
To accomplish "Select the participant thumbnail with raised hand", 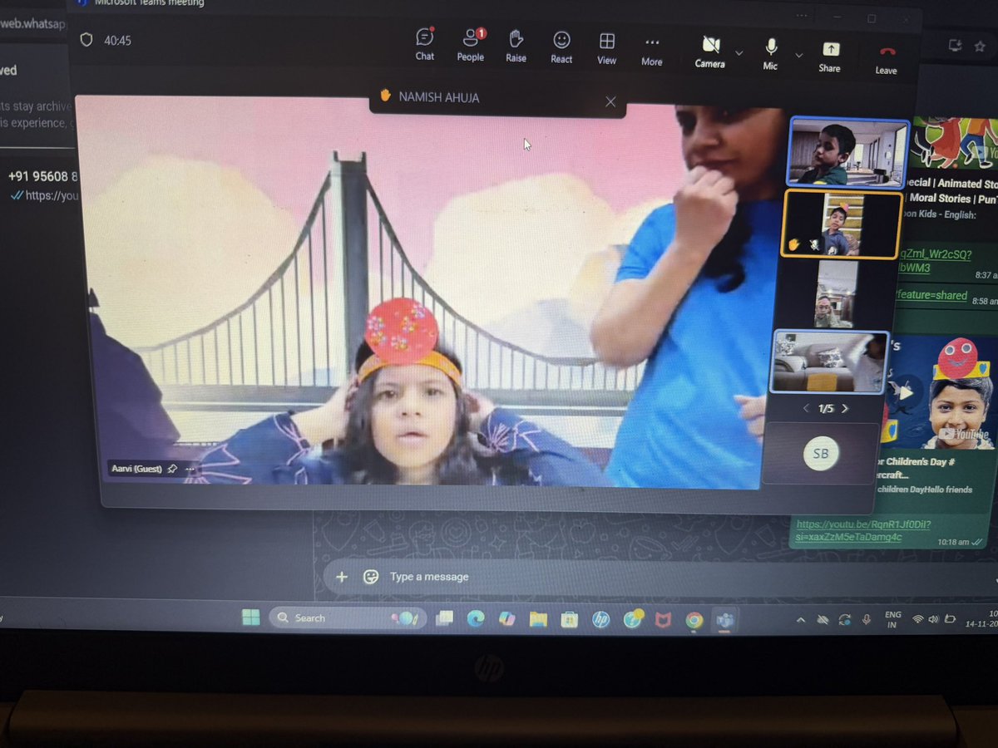I will [842, 224].
